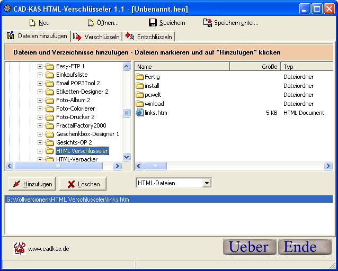Select the Fertig folder icon

pyautogui.click(x=140, y=77)
